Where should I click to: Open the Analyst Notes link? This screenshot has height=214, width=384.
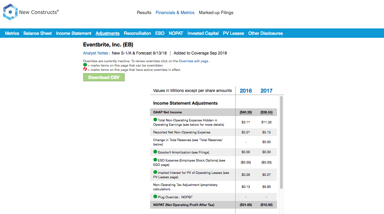(96, 53)
